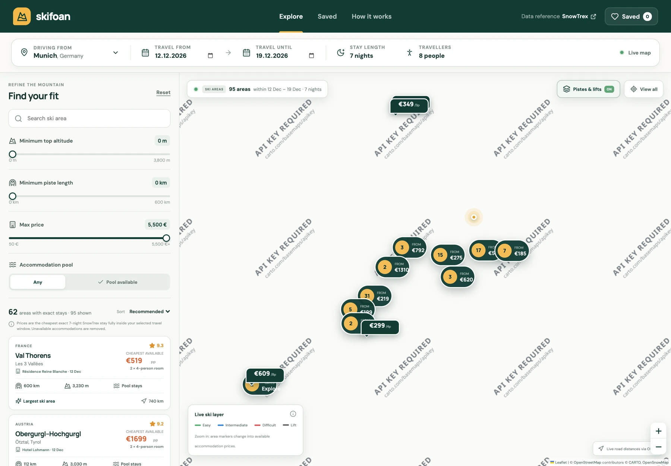Open the Sort Recommended dropdown

[x=149, y=312]
